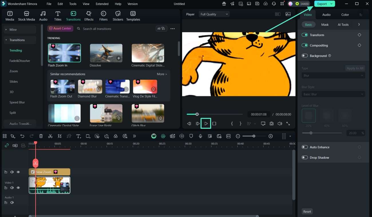Open the Templates panel

tap(133, 16)
